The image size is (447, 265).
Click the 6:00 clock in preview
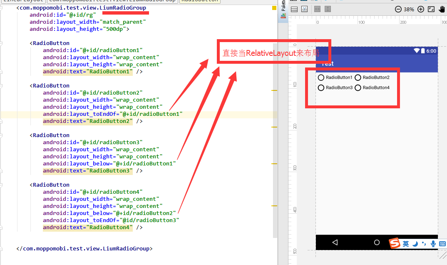click(431, 51)
